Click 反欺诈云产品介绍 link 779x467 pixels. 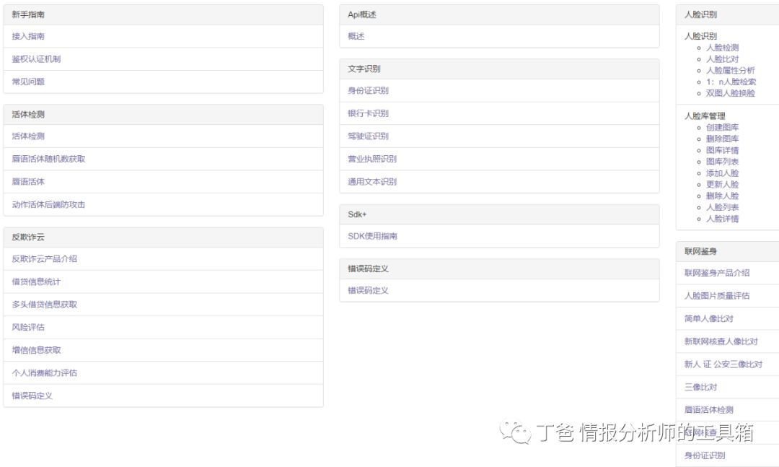44,258
